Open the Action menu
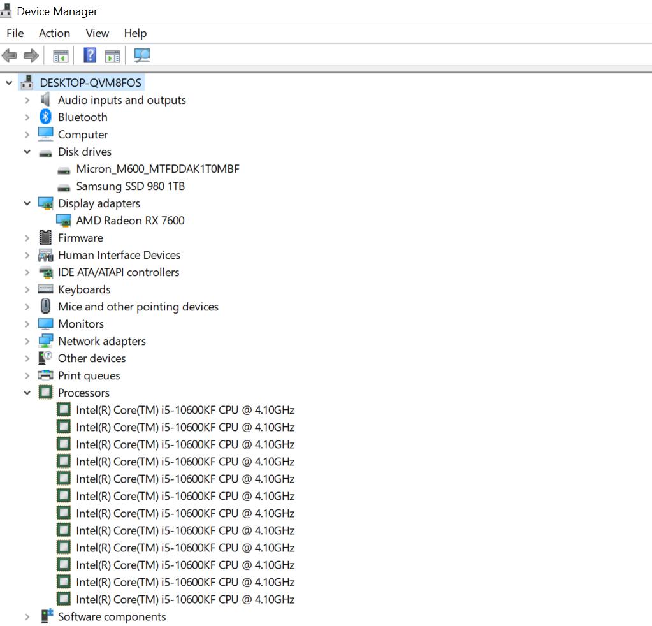 coord(54,33)
